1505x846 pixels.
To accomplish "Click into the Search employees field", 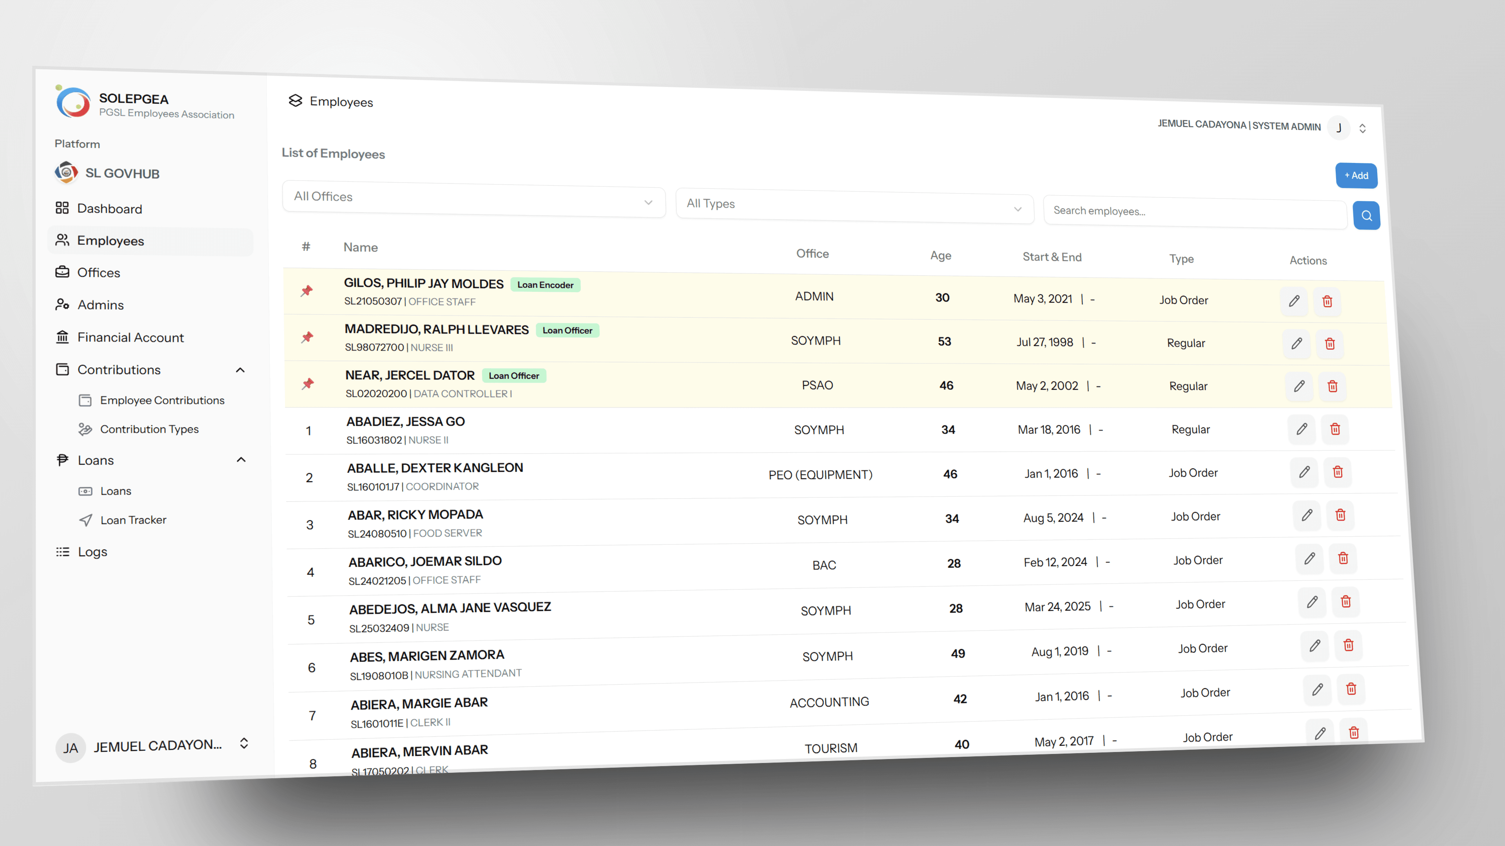I will pos(1195,213).
